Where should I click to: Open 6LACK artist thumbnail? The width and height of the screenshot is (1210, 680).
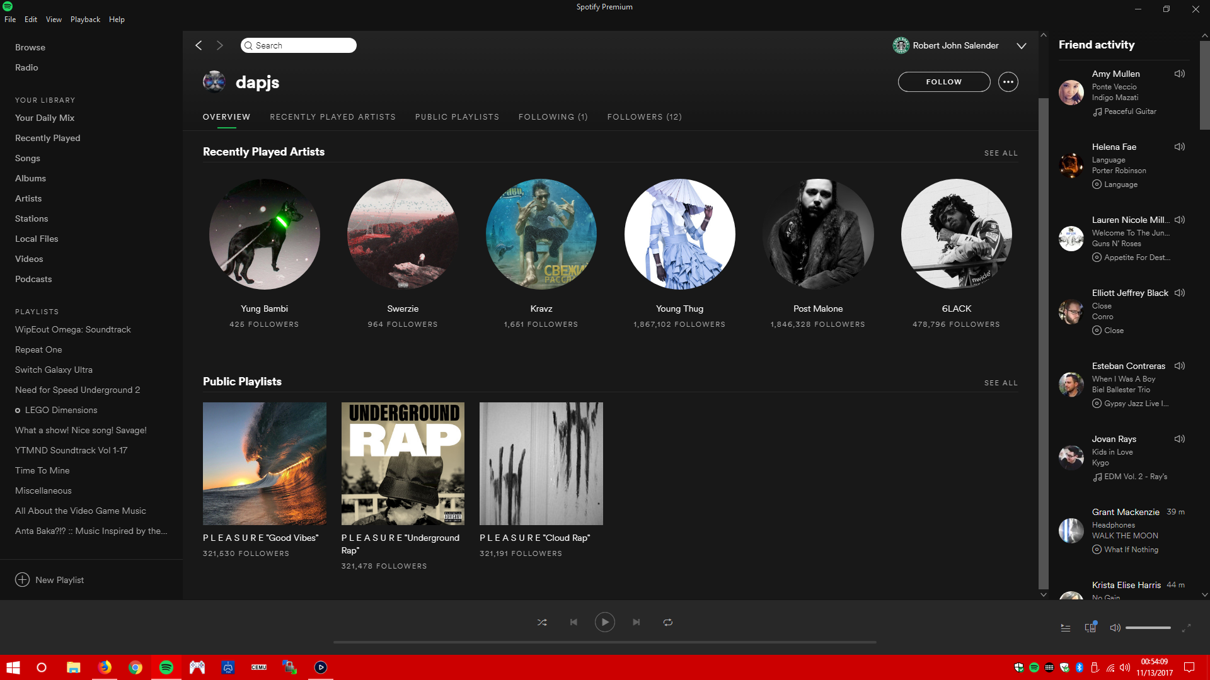tap(957, 234)
